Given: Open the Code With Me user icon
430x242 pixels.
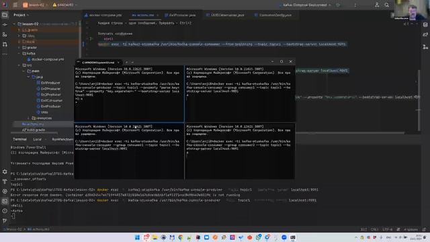Looking at the screenshot, I should 377,5.
